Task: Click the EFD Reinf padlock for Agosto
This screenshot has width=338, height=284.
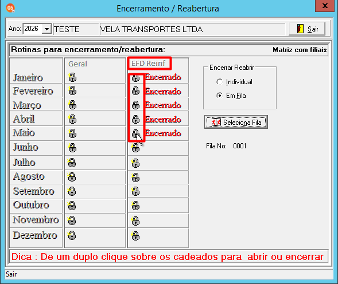Action: coord(135,178)
